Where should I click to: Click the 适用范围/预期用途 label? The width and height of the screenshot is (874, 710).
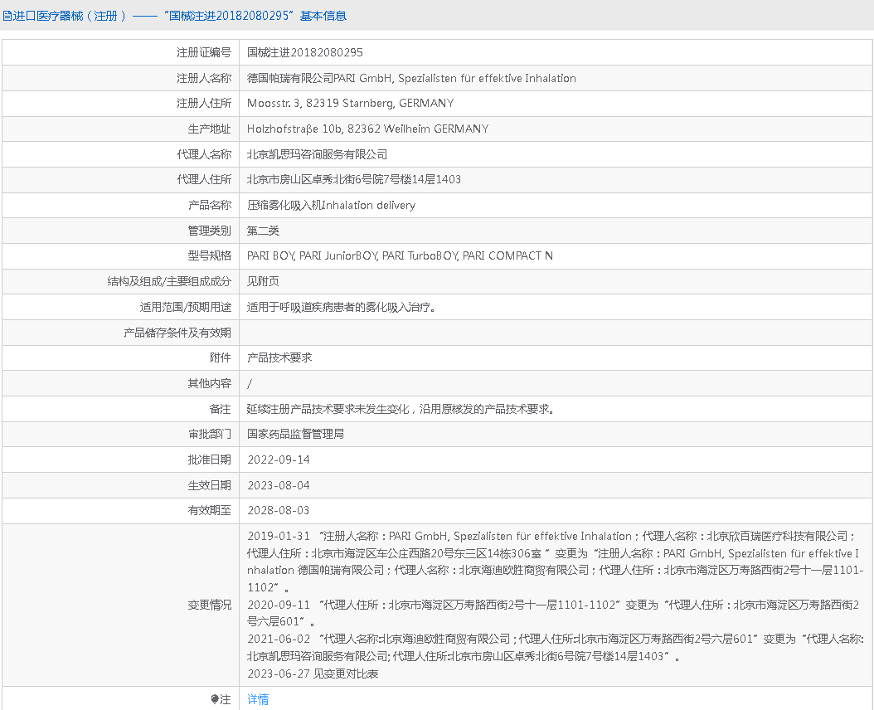tap(186, 308)
